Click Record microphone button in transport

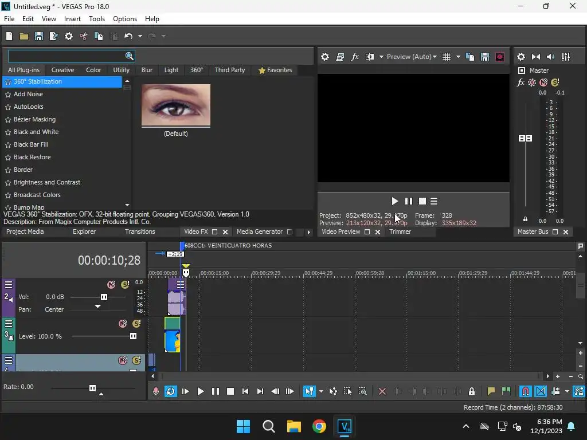(x=156, y=391)
